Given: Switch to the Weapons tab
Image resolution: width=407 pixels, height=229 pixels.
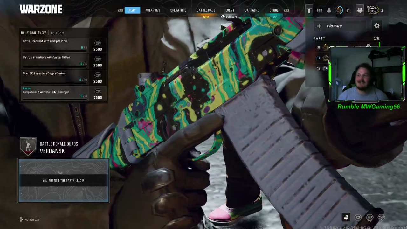Looking at the screenshot, I should [x=153, y=10].
